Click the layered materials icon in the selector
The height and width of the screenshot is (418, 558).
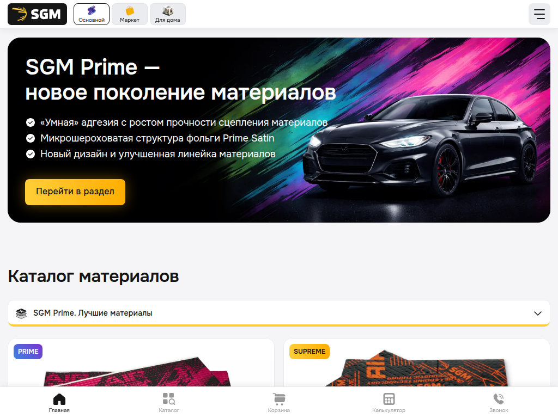(21, 313)
